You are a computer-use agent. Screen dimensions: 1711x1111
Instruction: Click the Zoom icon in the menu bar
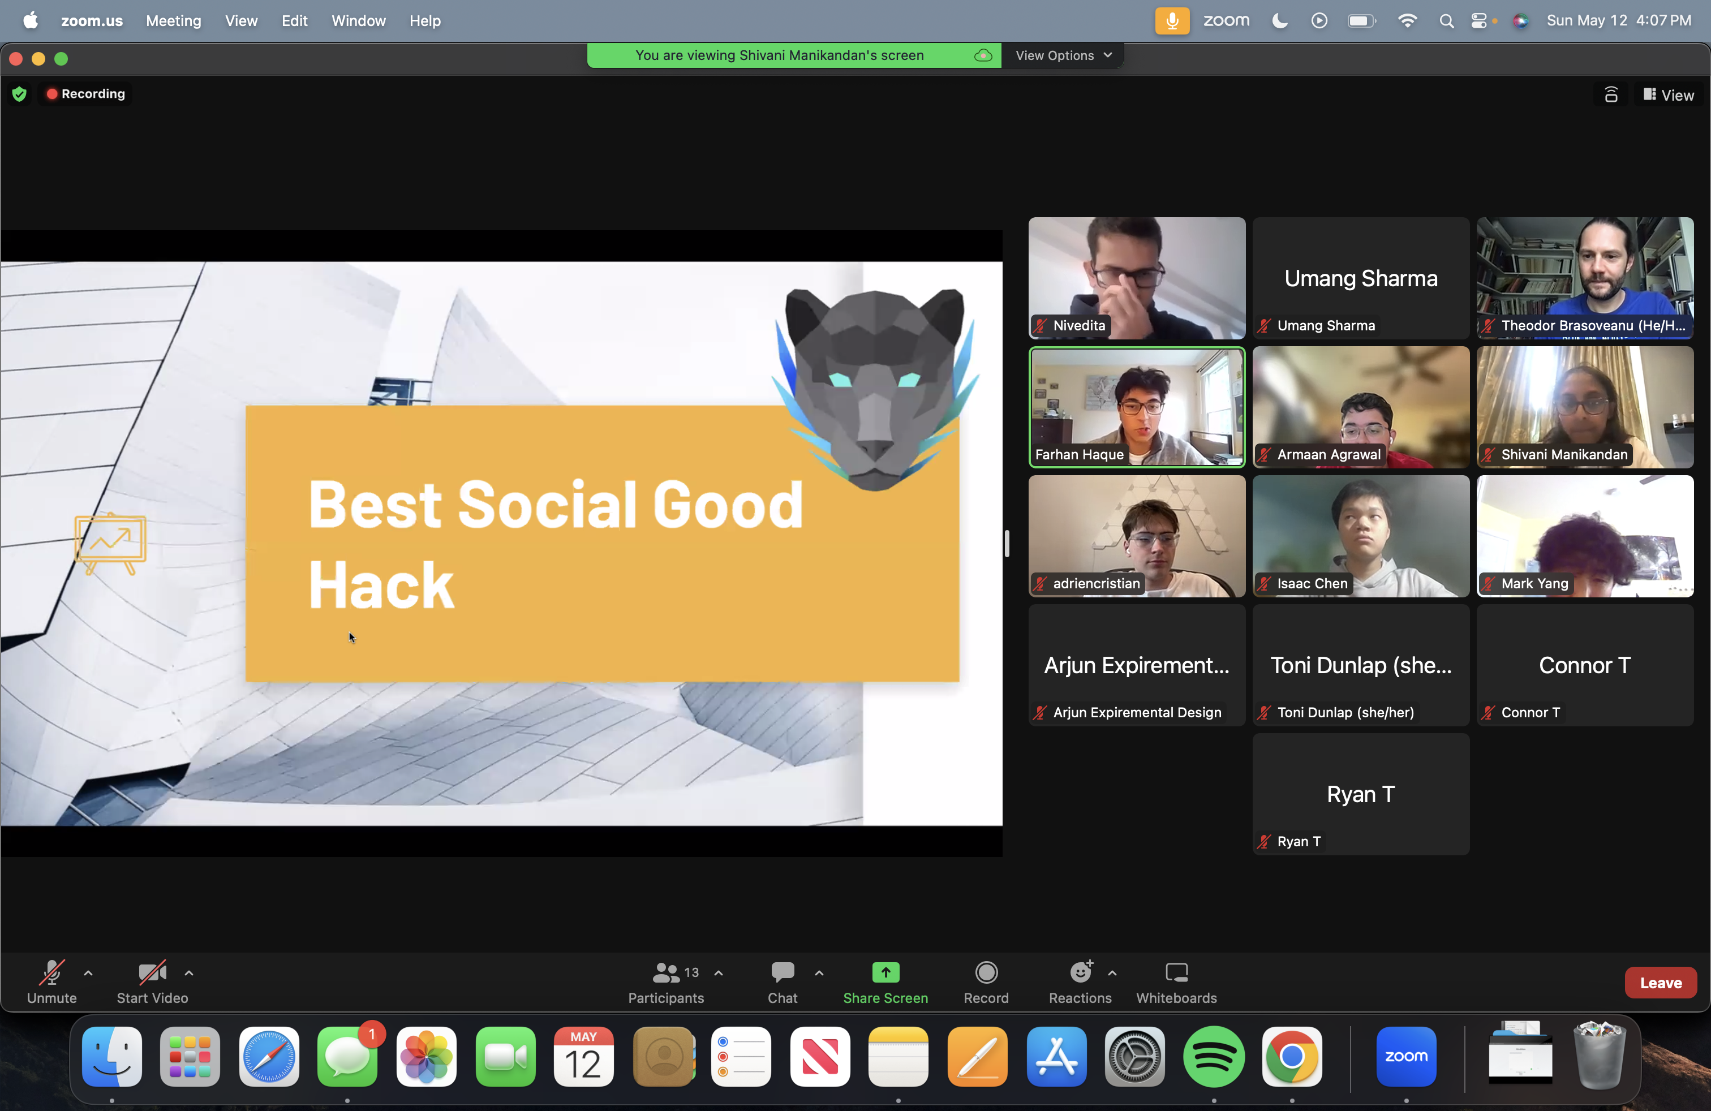tap(1226, 21)
